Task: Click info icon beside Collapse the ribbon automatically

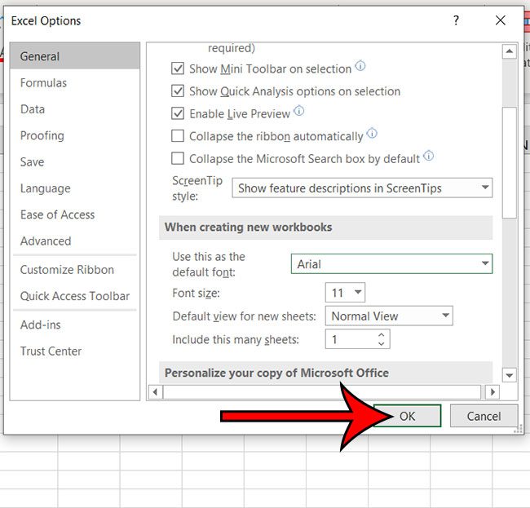Action: 372,134
